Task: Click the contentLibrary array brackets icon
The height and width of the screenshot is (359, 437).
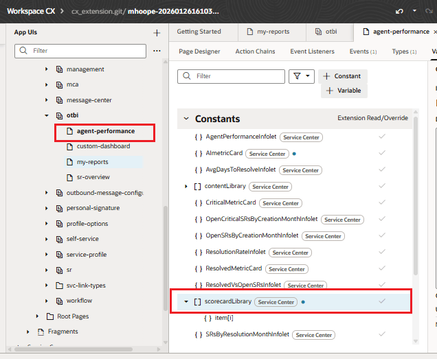Action: pos(197,186)
